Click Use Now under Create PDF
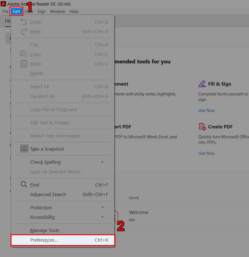The width and height of the screenshot is (249, 257). pos(206,153)
